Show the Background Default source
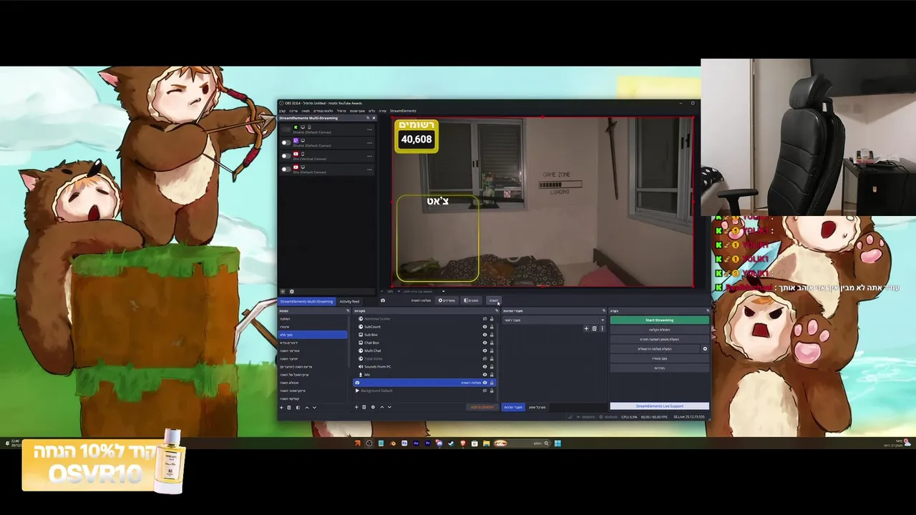916x515 pixels. 484,391
